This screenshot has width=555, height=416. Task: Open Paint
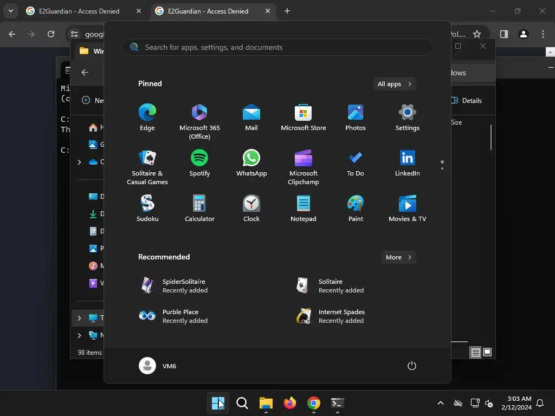pos(356,209)
